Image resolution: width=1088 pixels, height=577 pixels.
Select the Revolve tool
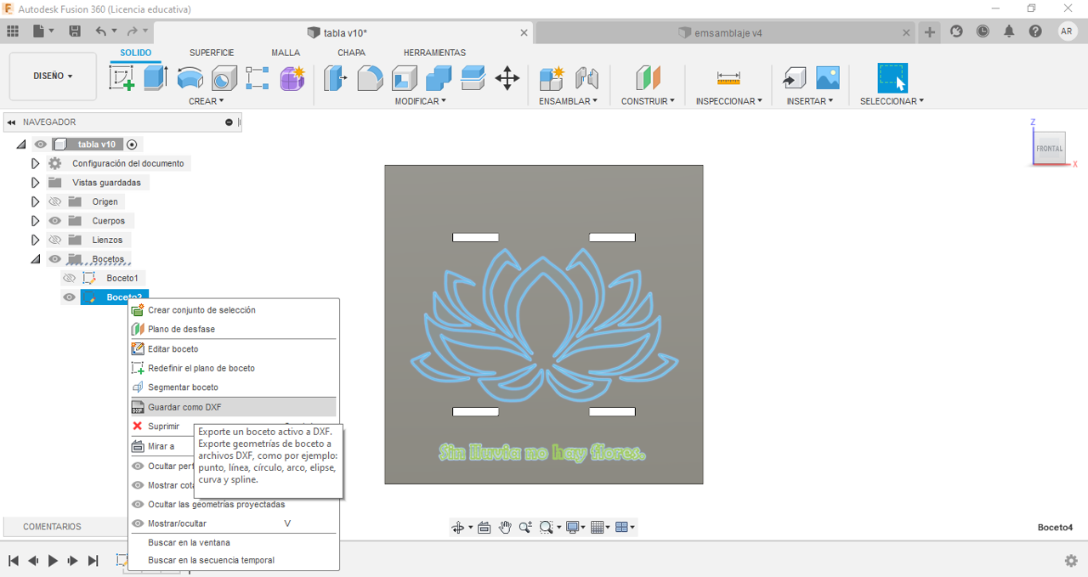(x=190, y=78)
